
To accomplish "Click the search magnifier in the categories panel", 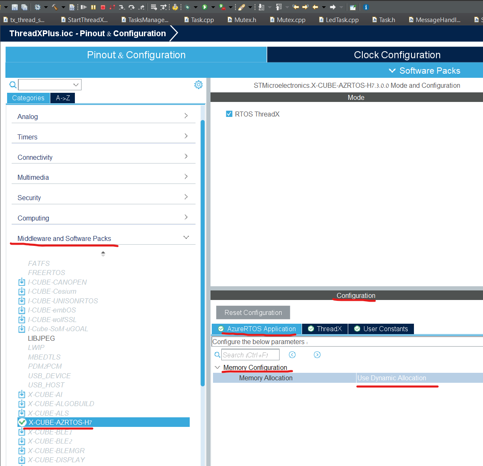I will click(x=13, y=84).
